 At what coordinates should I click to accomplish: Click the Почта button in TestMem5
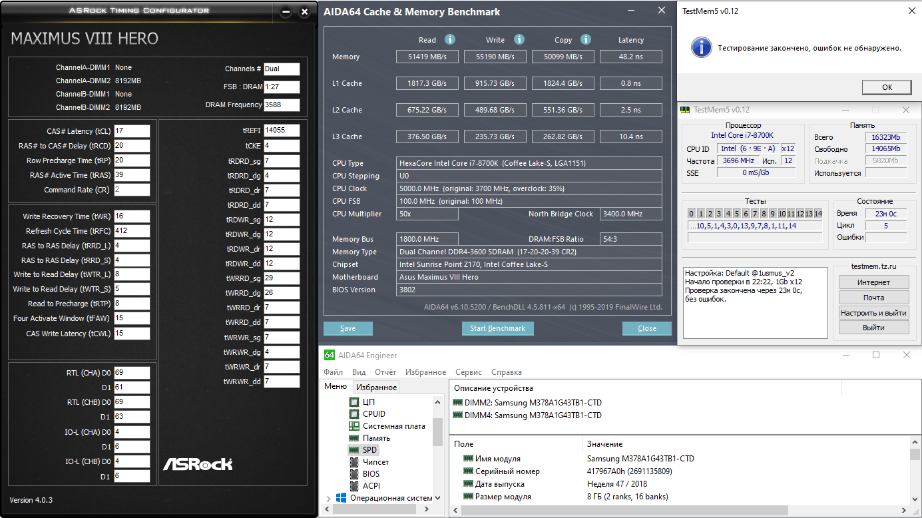point(874,298)
